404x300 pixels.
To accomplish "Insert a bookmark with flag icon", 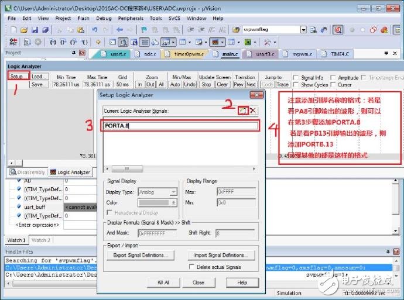I will [144, 30].
